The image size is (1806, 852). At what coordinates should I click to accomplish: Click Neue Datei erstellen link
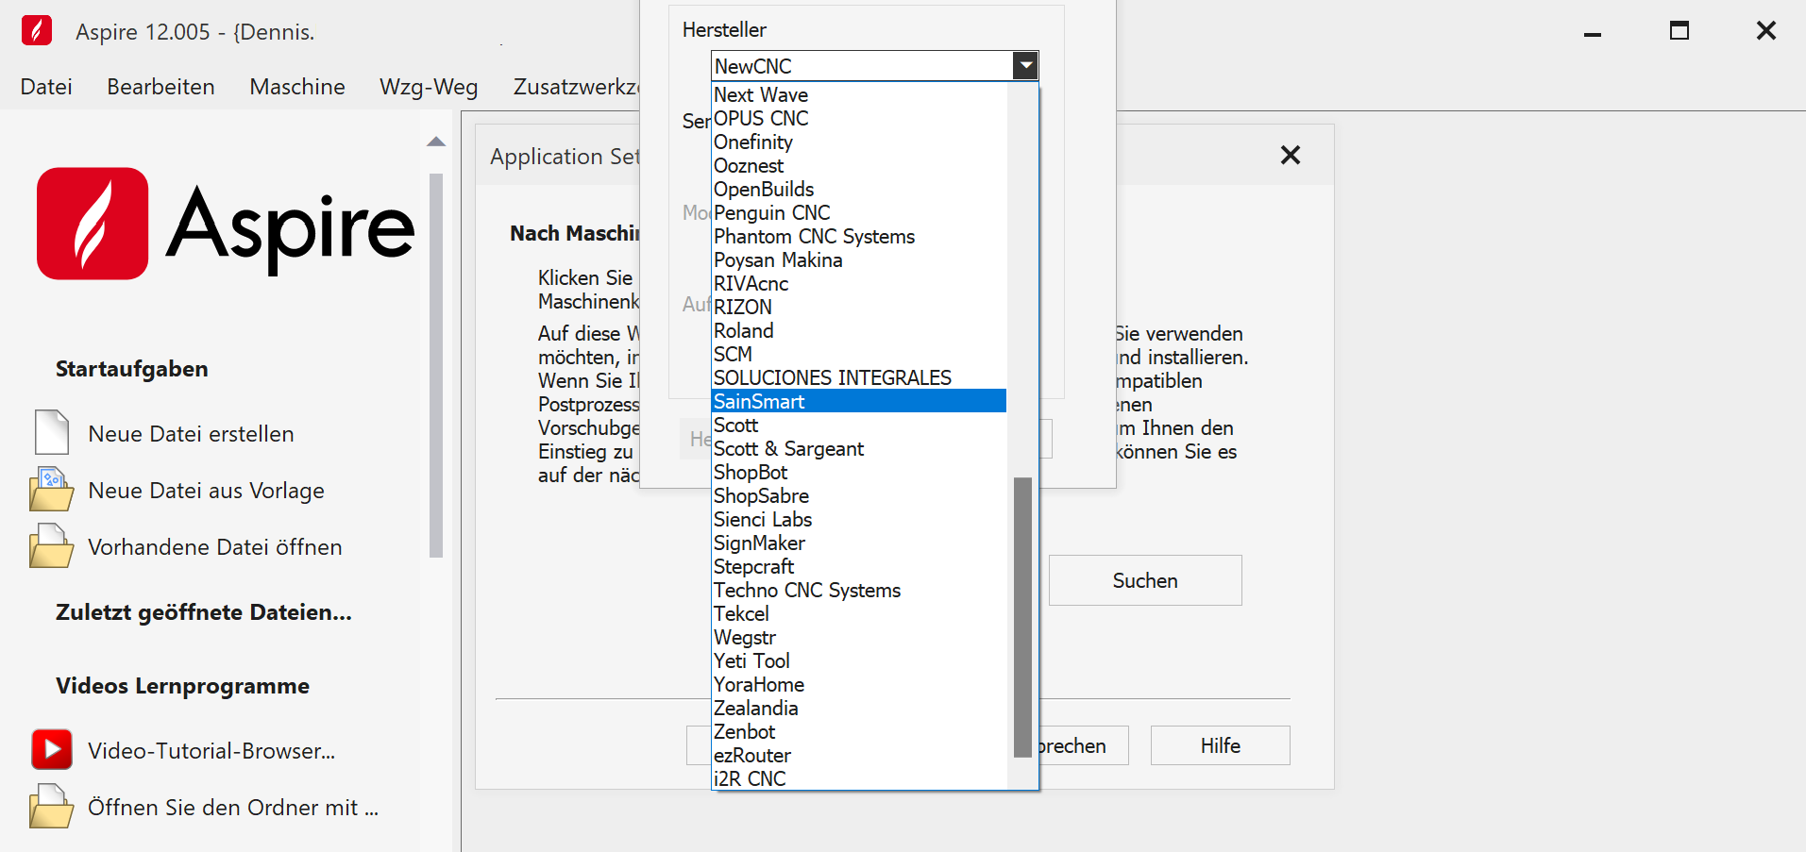tap(191, 434)
